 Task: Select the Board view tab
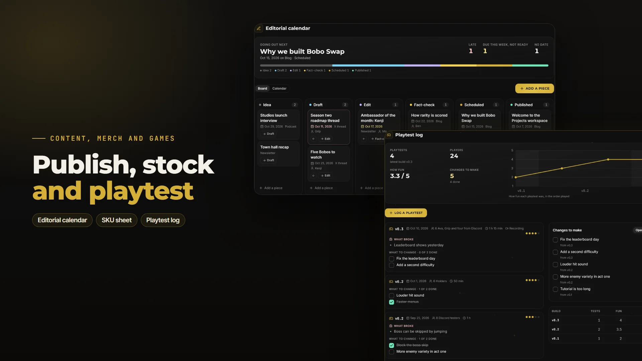[x=262, y=89]
